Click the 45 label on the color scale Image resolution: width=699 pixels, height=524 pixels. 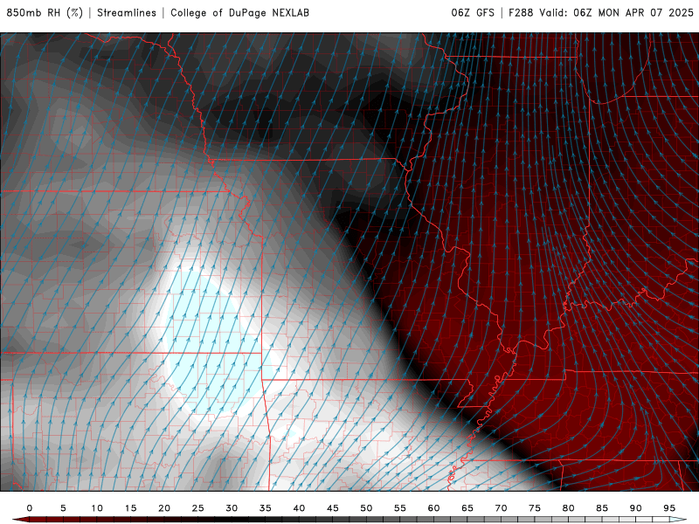click(333, 508)
